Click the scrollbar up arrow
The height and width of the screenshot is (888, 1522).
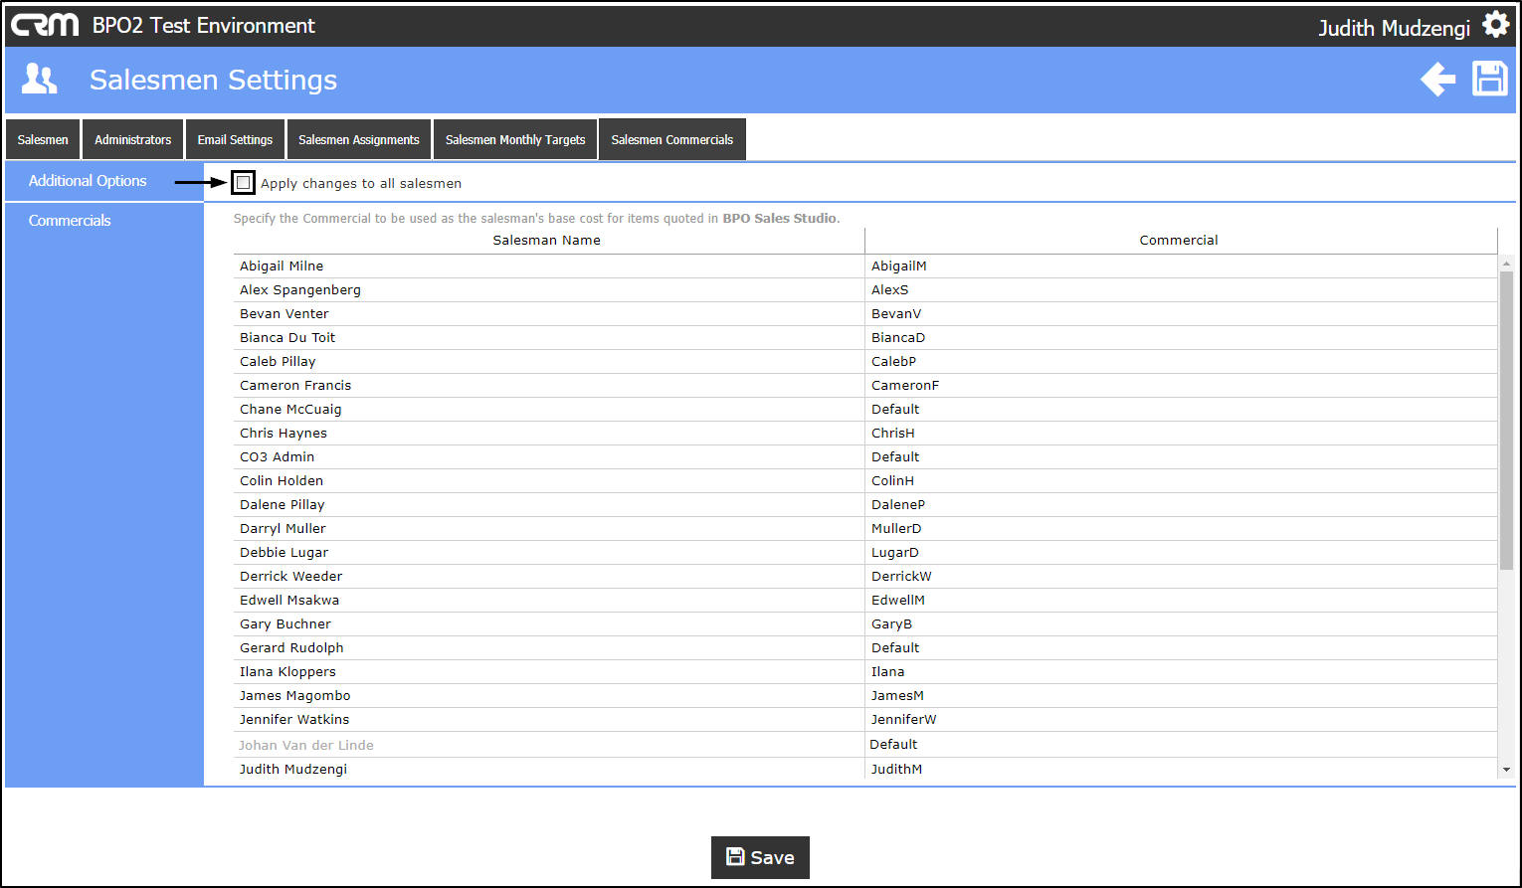point(1506,264)
